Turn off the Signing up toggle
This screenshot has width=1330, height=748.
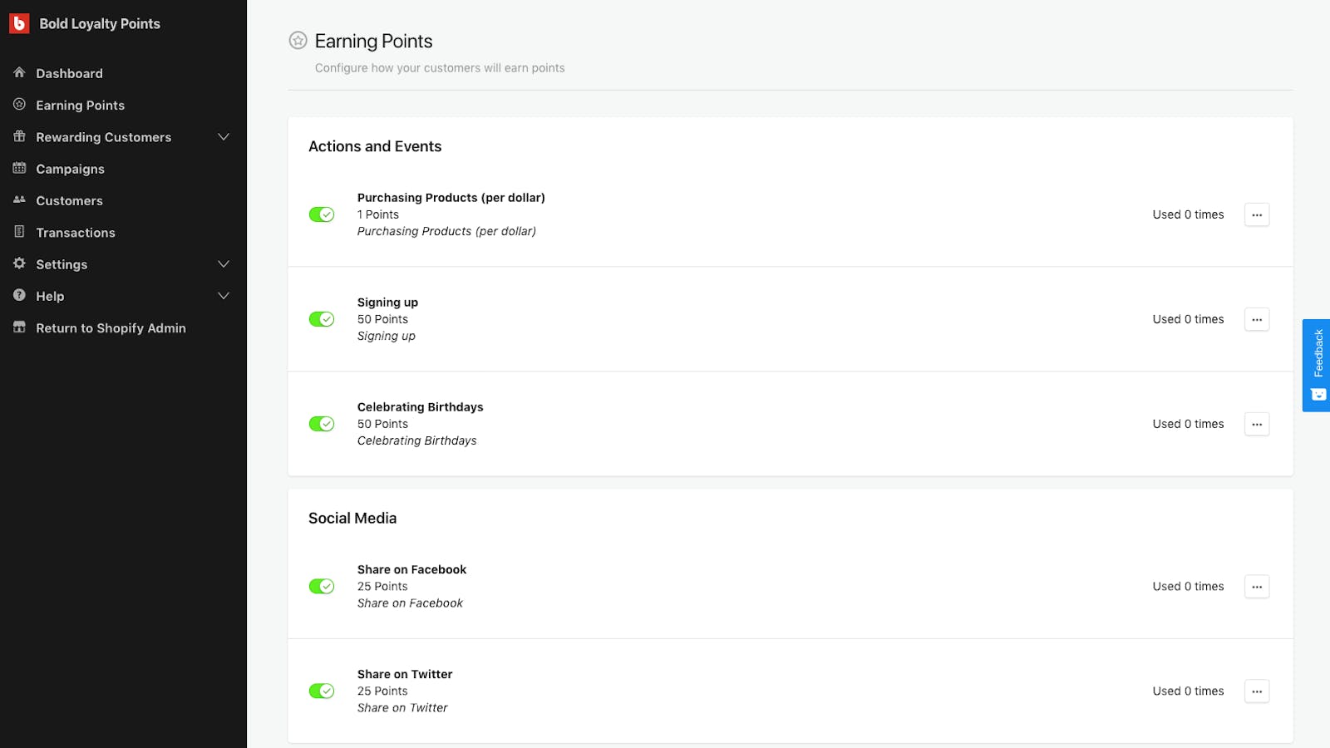322,319
